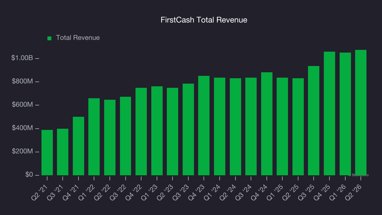Click the green Total Revenue legend swatch
382x215 pixels.
[x=50, y=38]
